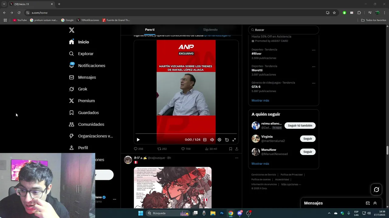
Task: Open the Moretti trend
Action: coord(257,70)
